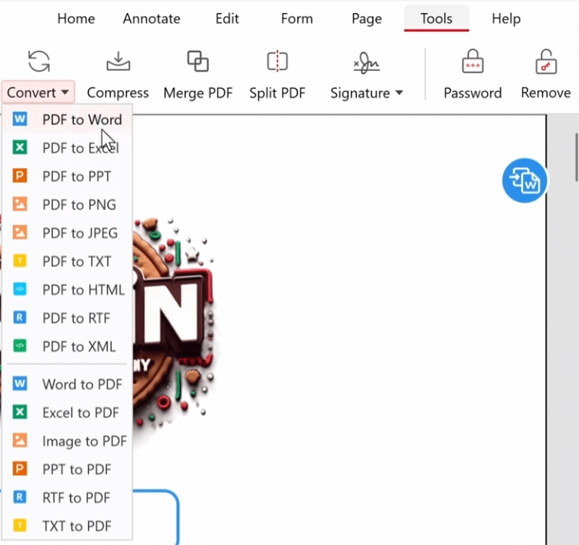This screenshot has width=579, height=545.
Task: Click the Compress button label
Action: [118, 93]
